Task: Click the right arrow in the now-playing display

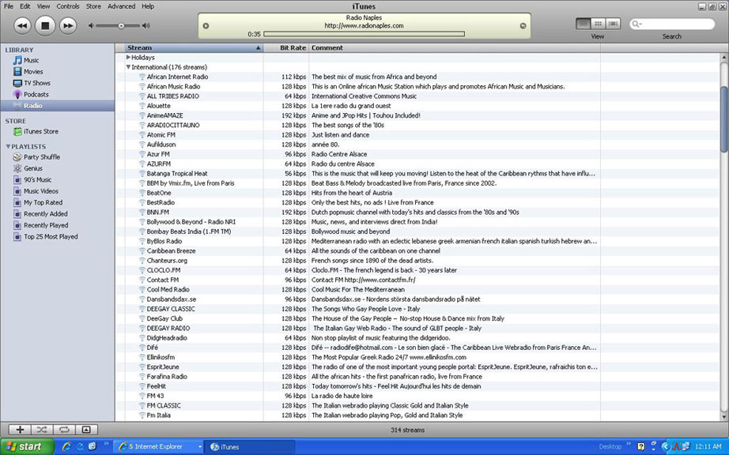Action: coord(523,26)
